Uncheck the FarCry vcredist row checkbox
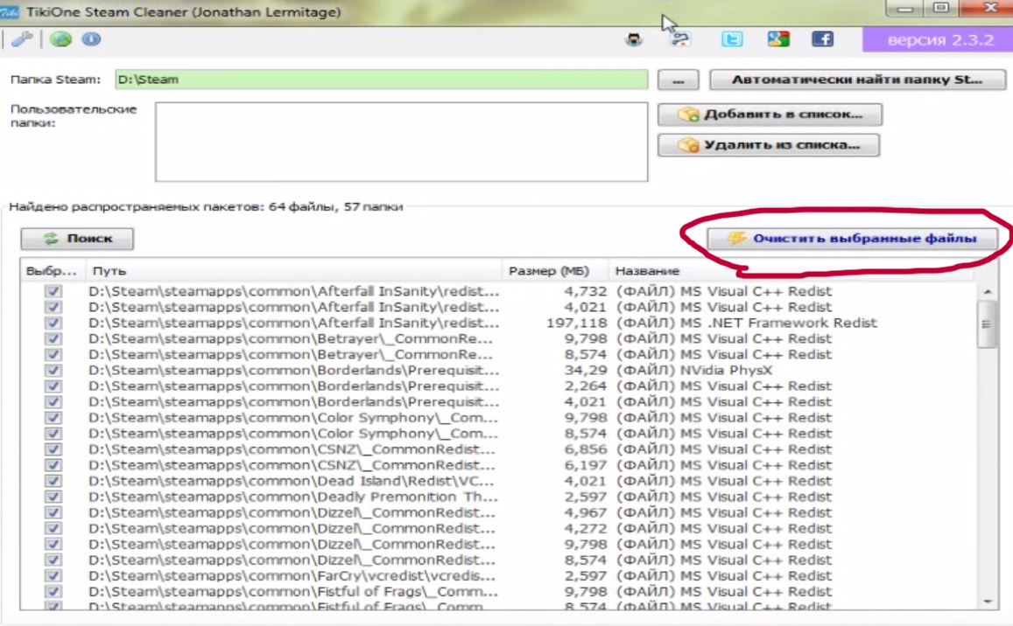 click(x=53, y=575)
